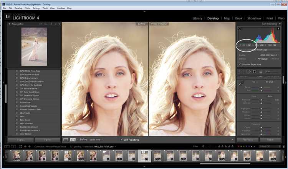Image resolution: width=288 pixels, height=169 pixels.
Task: Select the highlighted filmstrip thumbnail
Action: pos(144,156)
